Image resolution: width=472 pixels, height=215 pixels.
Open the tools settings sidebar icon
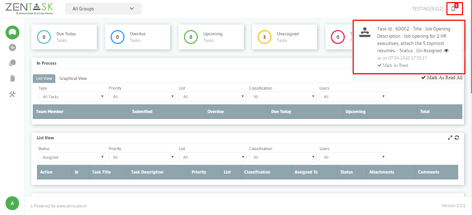tap(12, 94)
